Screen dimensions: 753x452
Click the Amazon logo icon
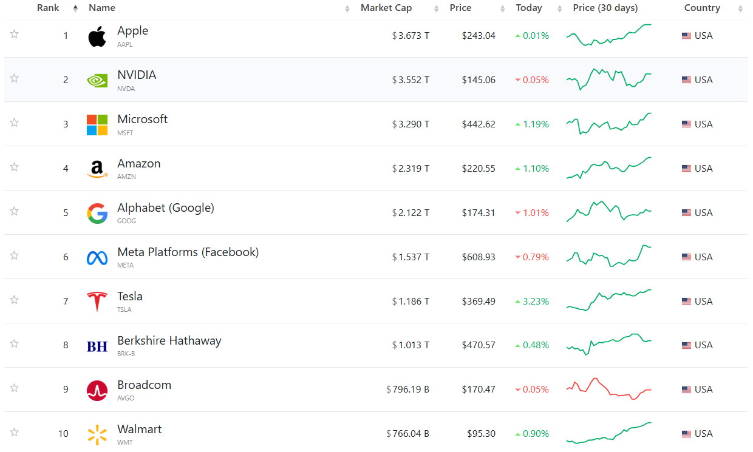[x=97, y=169]
